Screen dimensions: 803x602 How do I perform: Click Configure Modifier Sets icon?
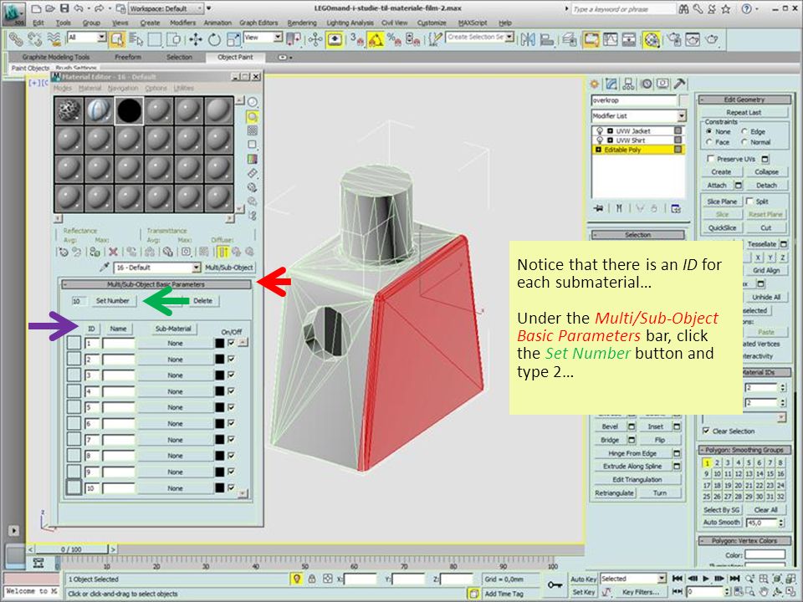(x=676, y=208)
